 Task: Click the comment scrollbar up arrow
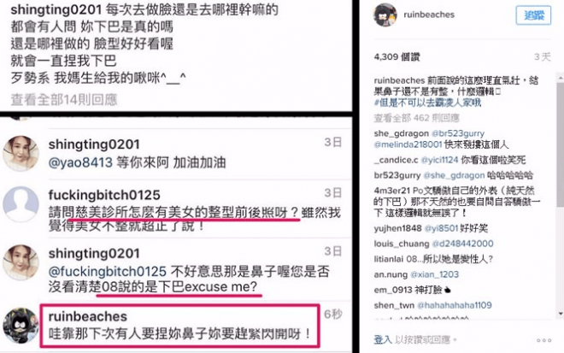pos(560,78)
